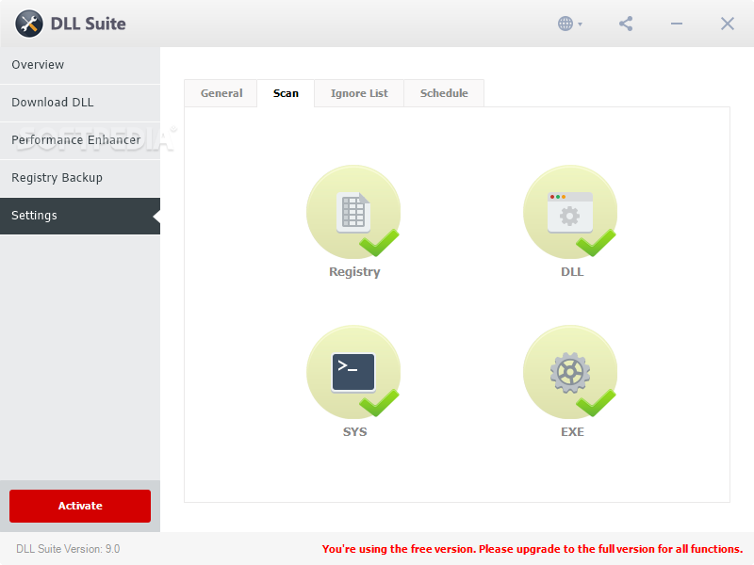
Task: Open Download DLL in sidebar
Action: (80, 103)
